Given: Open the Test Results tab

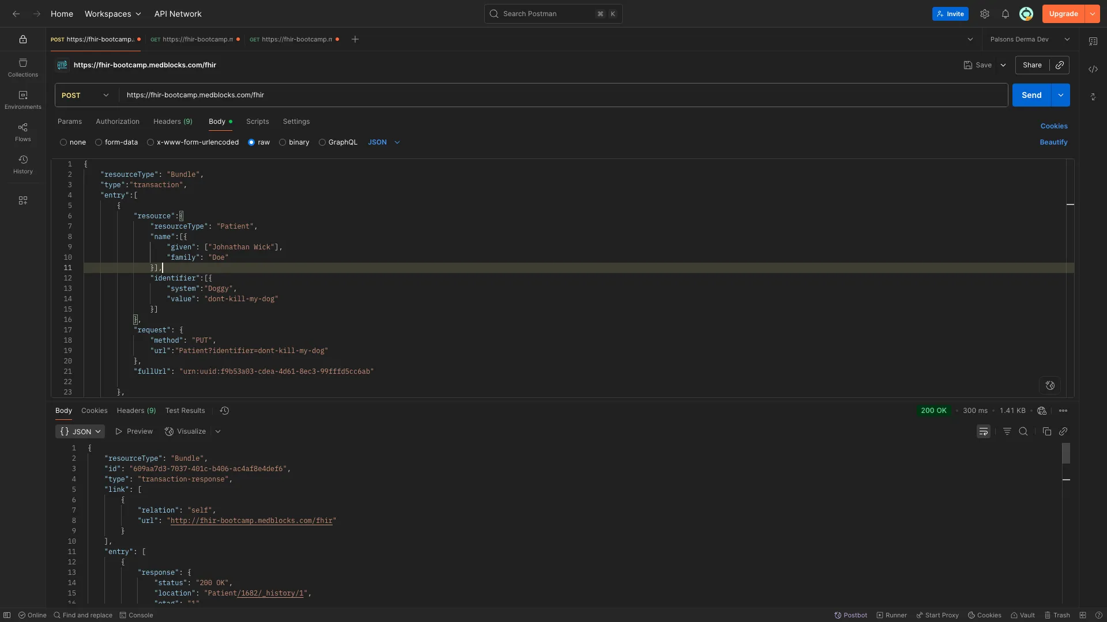Looking at the screenshot, I should click(x=184, y=411).
